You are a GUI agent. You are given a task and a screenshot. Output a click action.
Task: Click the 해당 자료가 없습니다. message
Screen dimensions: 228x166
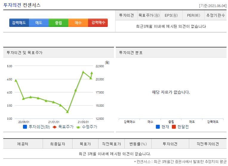171,92
